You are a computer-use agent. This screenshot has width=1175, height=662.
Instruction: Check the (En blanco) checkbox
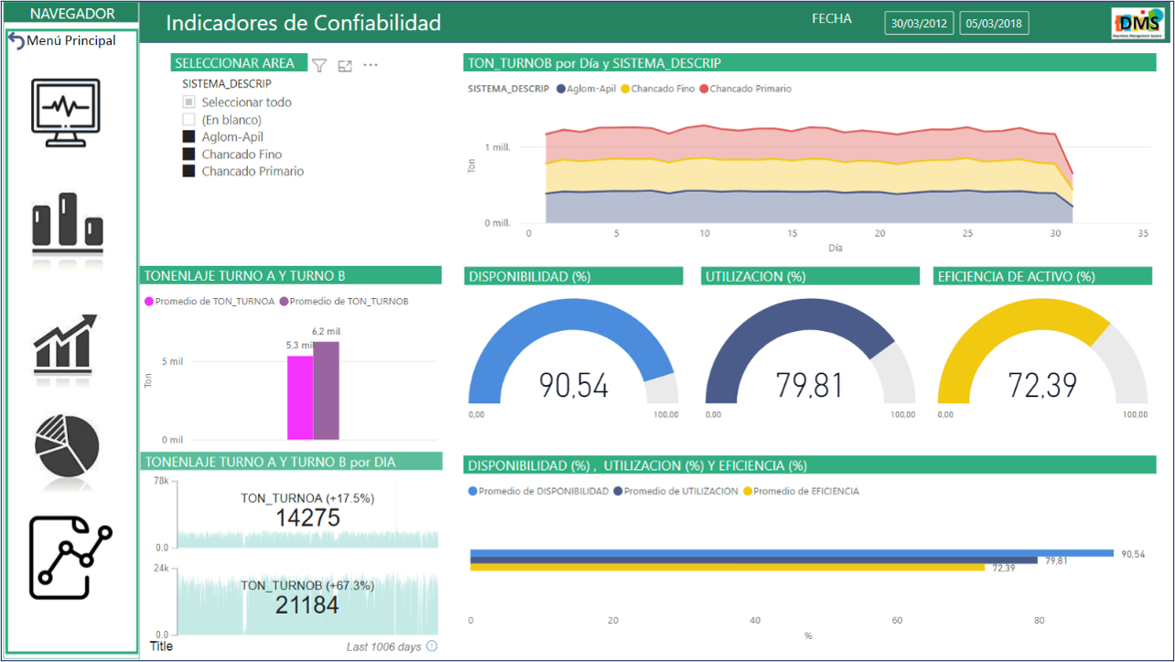[189, 120]
